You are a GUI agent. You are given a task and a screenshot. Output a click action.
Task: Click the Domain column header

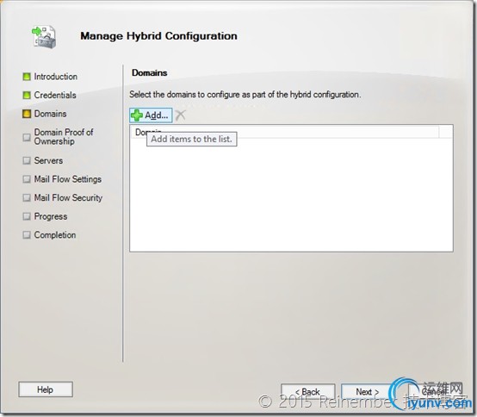[x=285, y=132]
